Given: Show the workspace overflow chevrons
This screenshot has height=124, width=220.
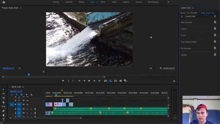Looking at the screenshot, I should (168, 2).
